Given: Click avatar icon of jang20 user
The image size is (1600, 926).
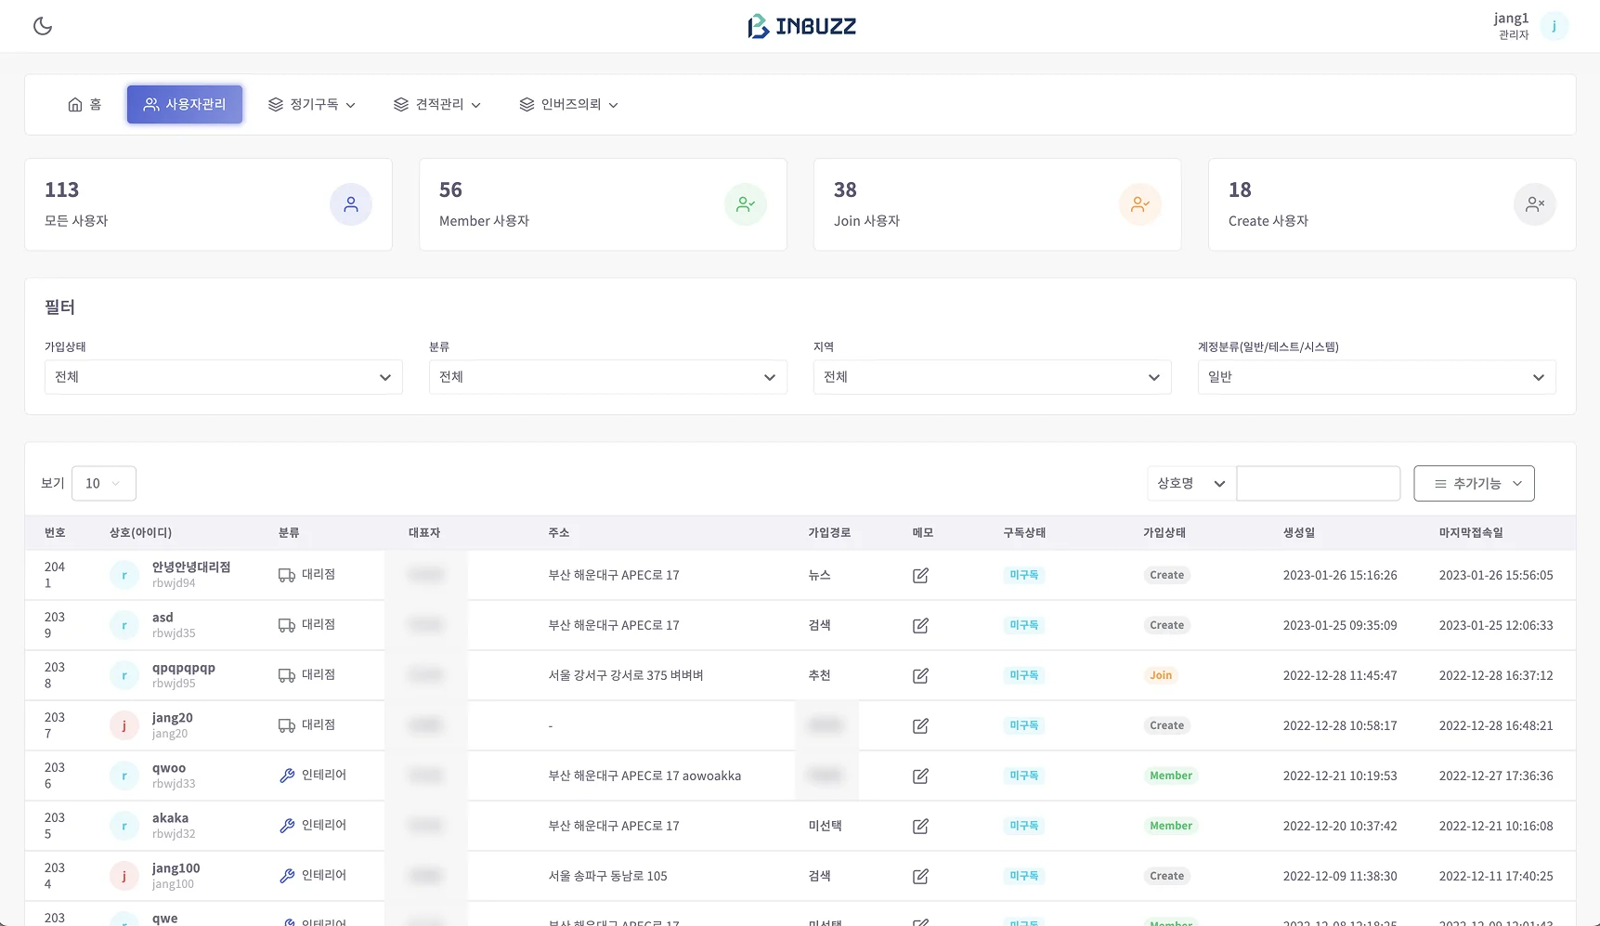Looking at the screenshot, I should (124, 726).
